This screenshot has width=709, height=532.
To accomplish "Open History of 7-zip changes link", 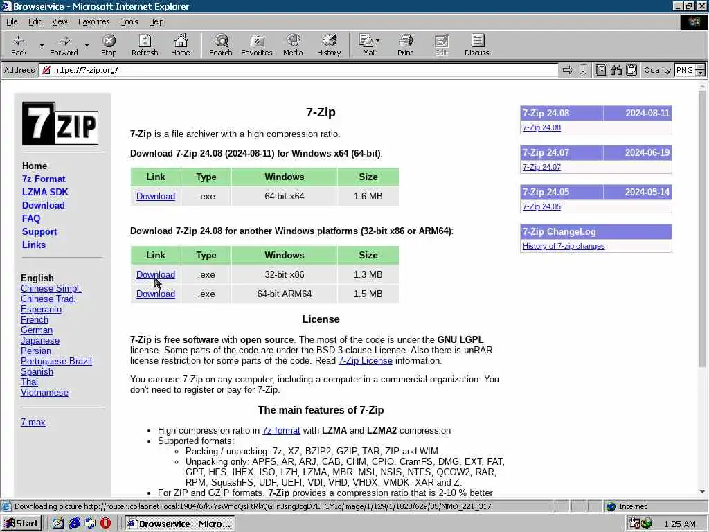I will [564, 246].
